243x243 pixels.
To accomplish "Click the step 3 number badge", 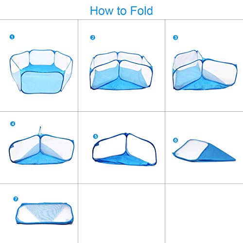I will point(175,37).
